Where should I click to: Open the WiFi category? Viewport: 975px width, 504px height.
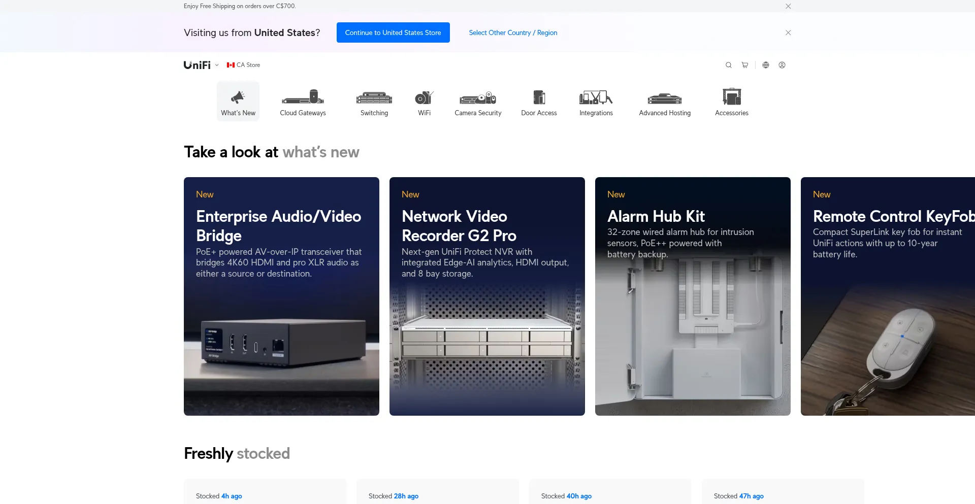(x=425, y=101)
